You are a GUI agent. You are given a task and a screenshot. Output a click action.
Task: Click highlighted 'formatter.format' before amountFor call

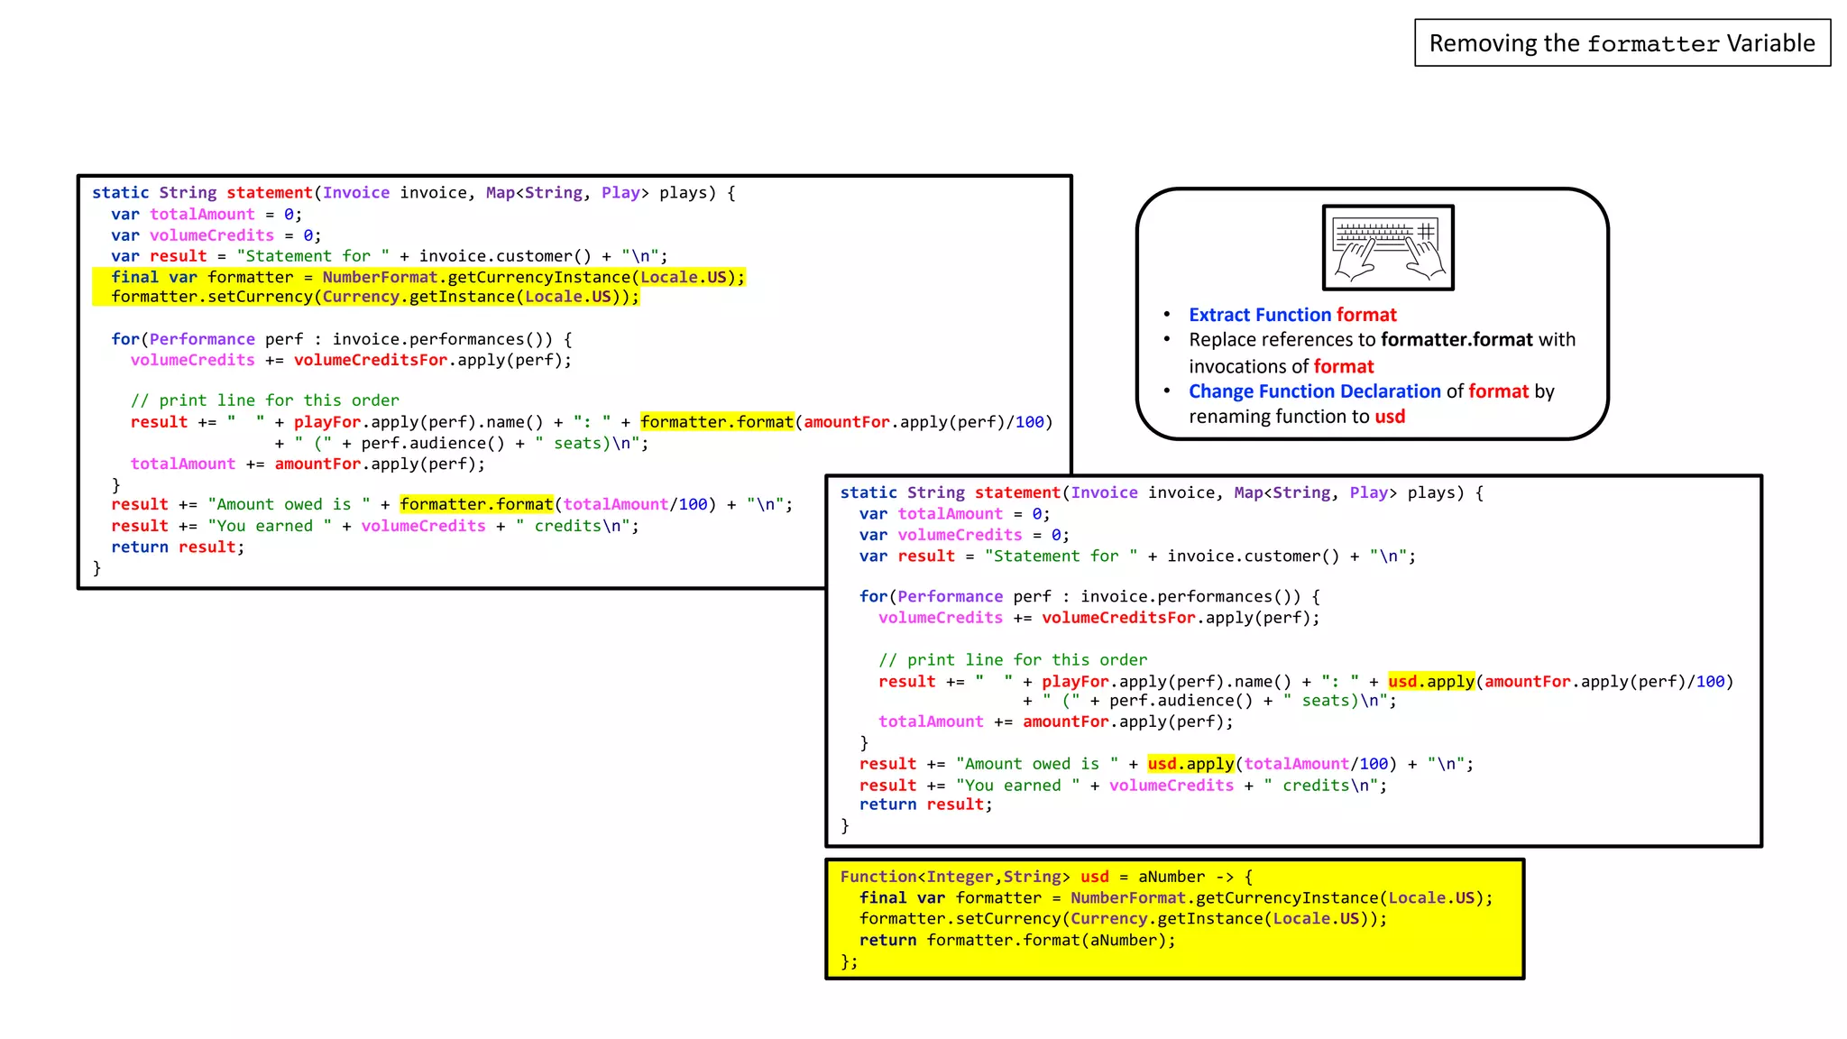[717, 422]
